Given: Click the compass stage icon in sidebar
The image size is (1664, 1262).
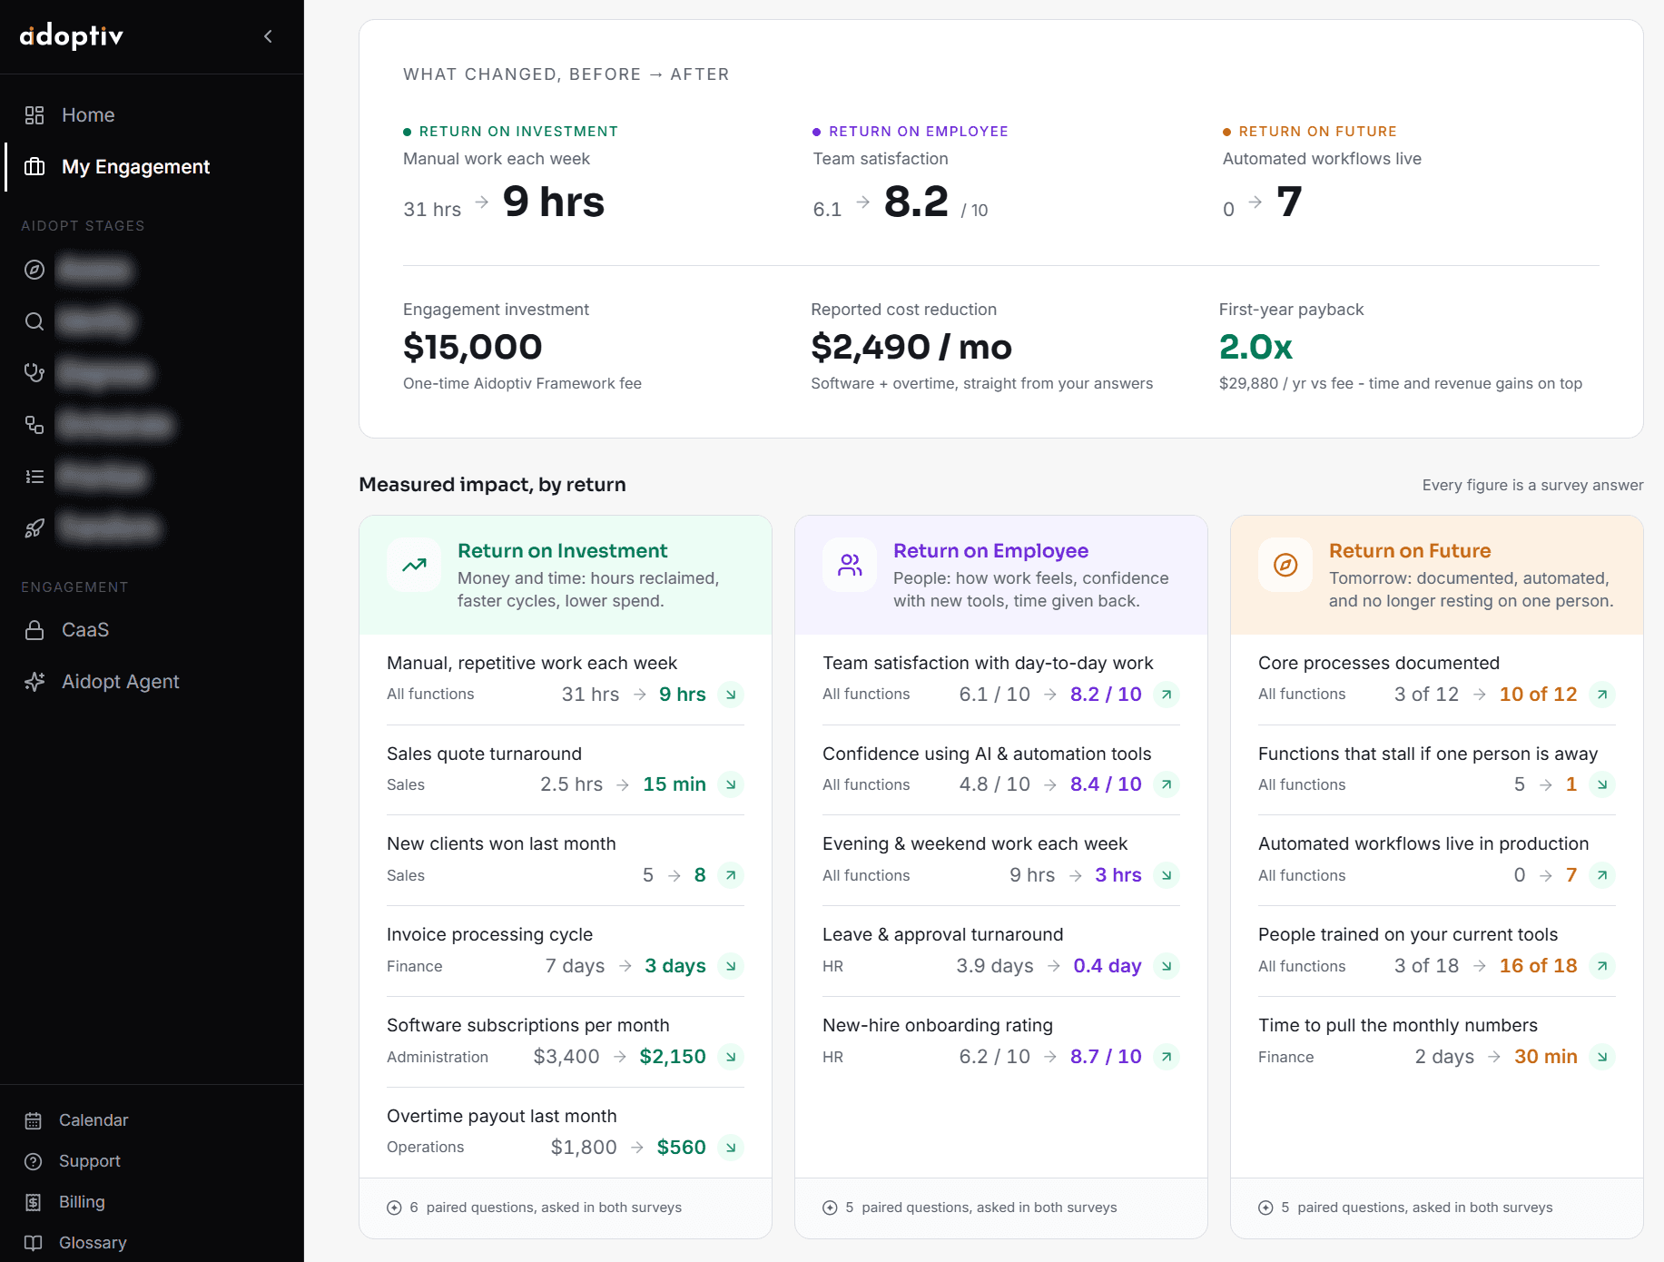Looking at the screenshot, I should [x=34, y=270].
